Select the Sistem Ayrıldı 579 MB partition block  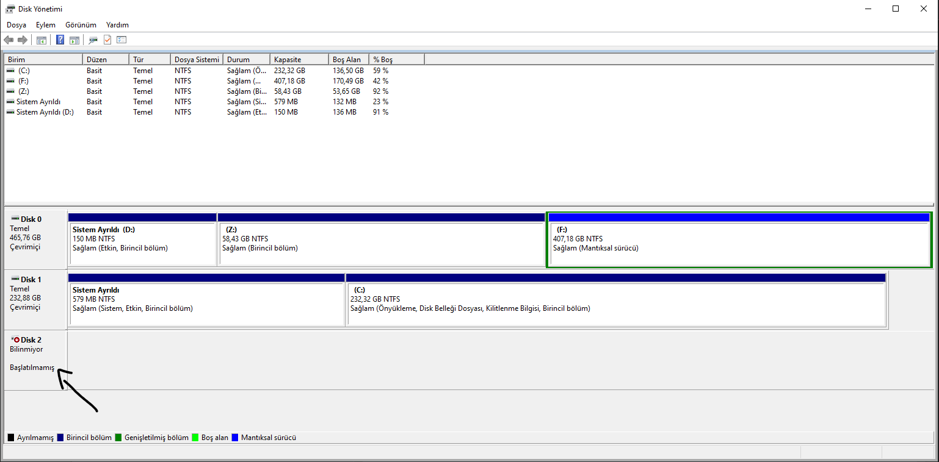click(x=206, y=300)
